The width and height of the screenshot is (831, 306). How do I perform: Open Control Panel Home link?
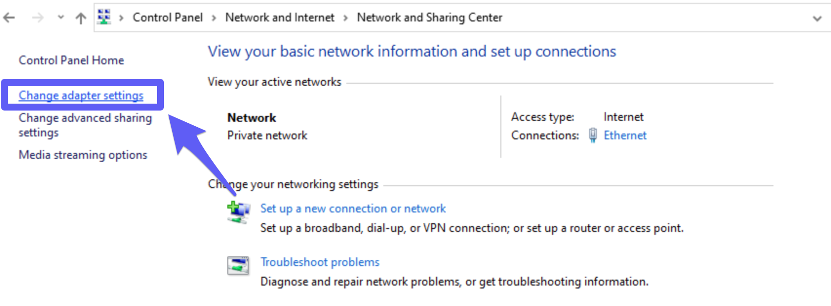coord(71,60)
